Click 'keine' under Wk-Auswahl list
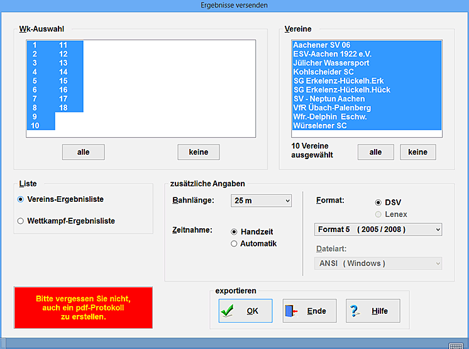469x349 pixels. 198,152
